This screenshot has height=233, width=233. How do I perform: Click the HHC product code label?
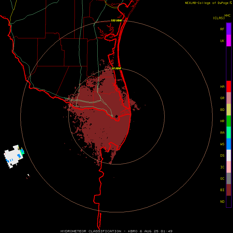[227, 16]
